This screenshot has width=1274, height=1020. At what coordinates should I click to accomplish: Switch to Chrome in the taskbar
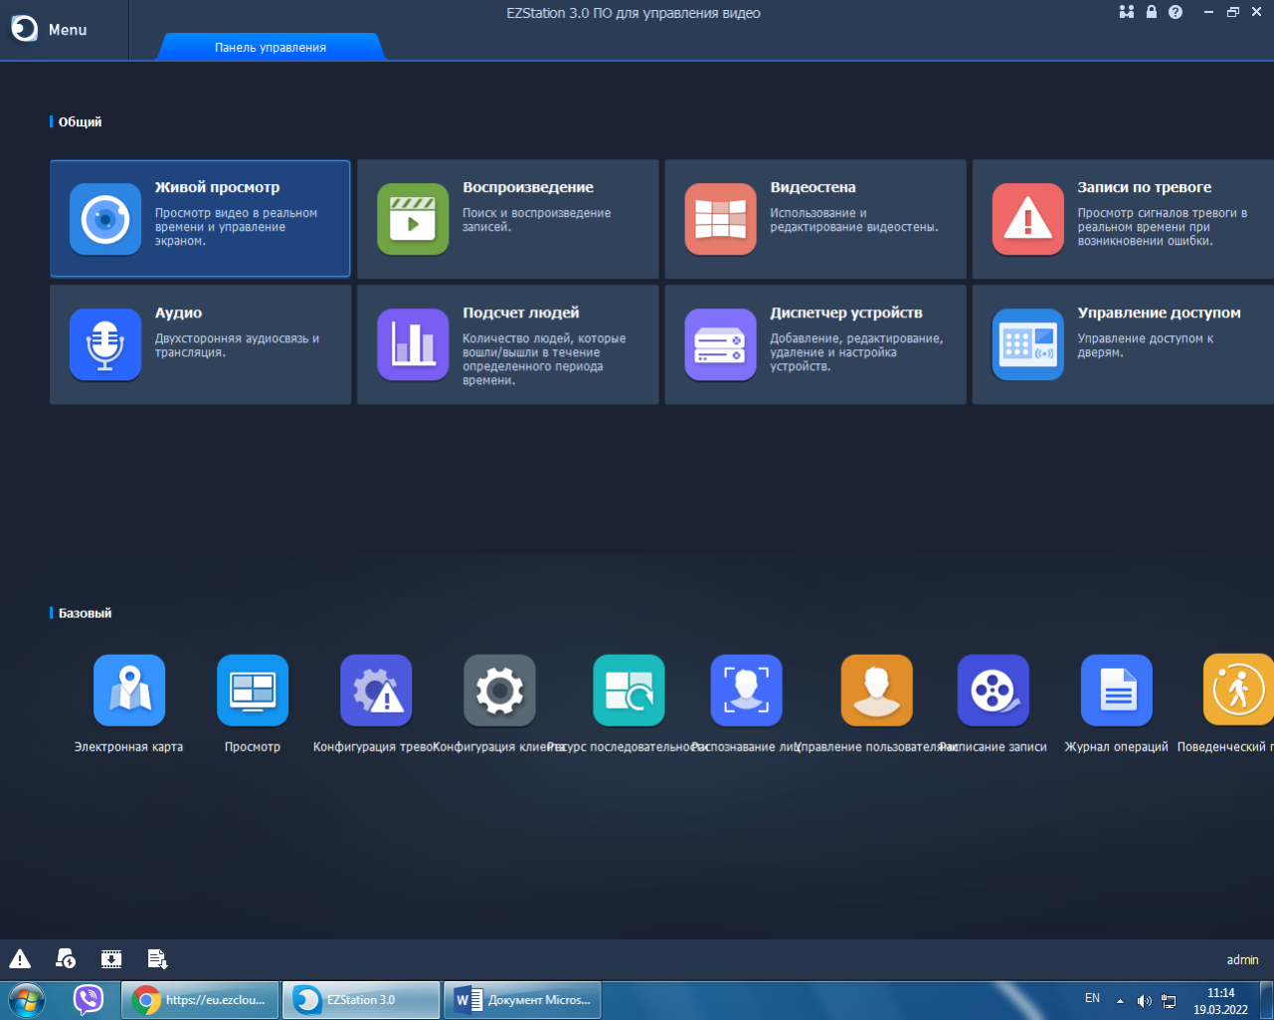click(200, 1000)
